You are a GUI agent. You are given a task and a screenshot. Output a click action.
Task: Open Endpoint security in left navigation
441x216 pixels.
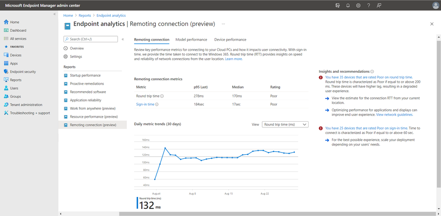pos(23,71)
